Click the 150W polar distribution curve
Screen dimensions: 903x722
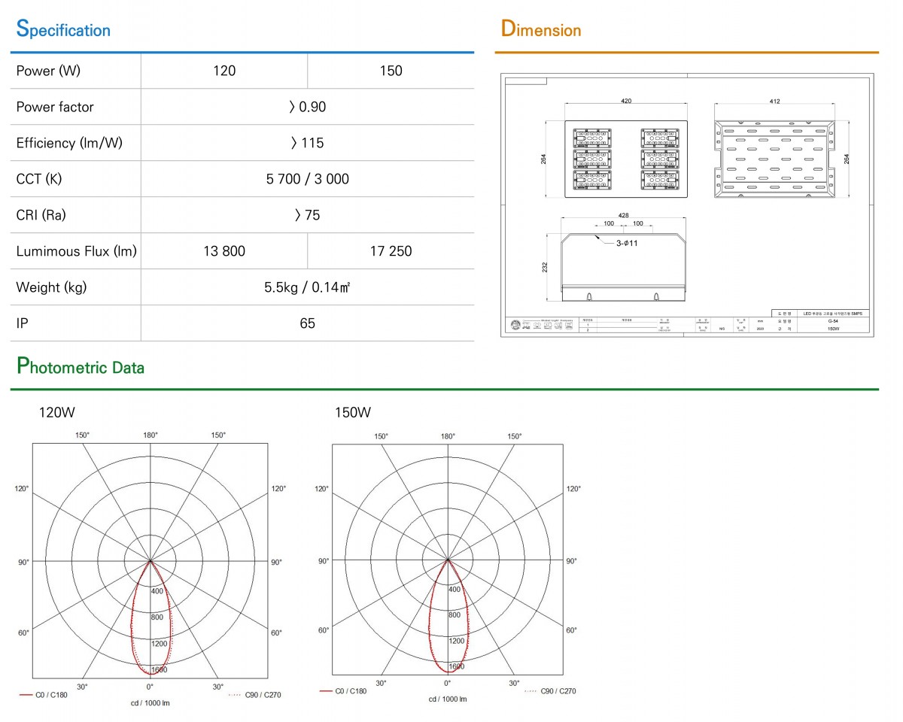tap(448, 616)
